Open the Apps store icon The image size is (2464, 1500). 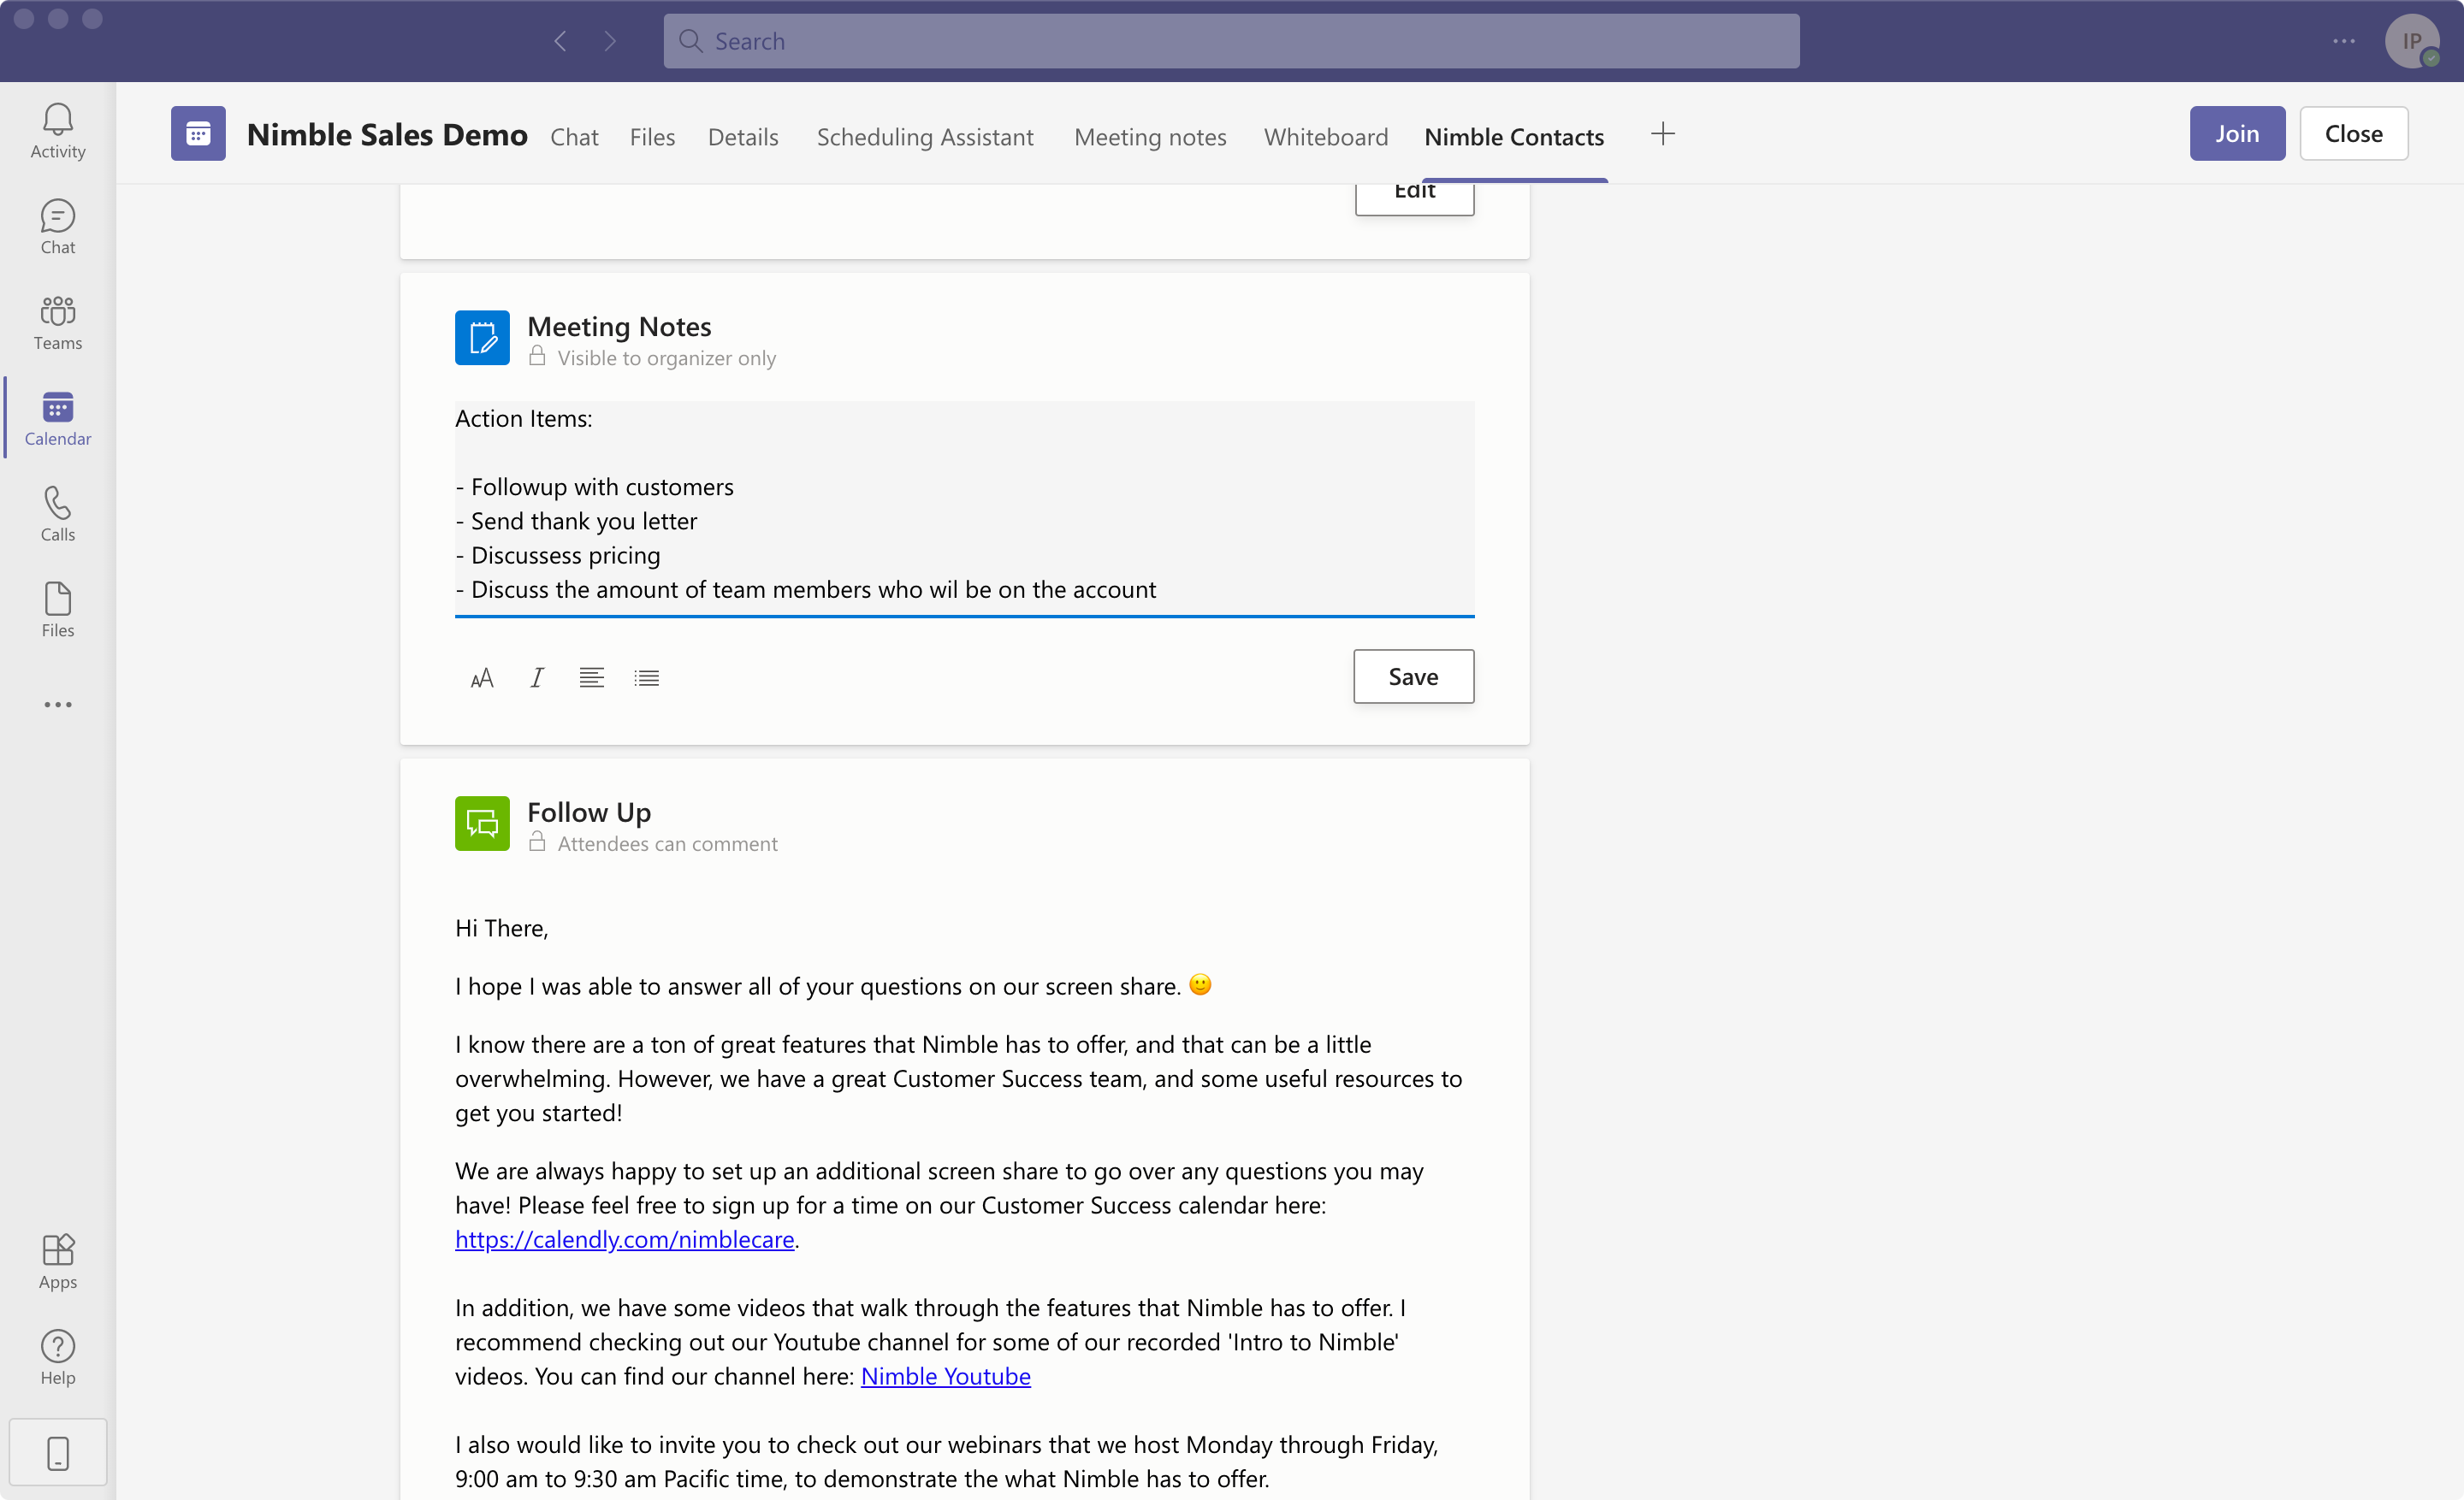[x=58, y=1261]
